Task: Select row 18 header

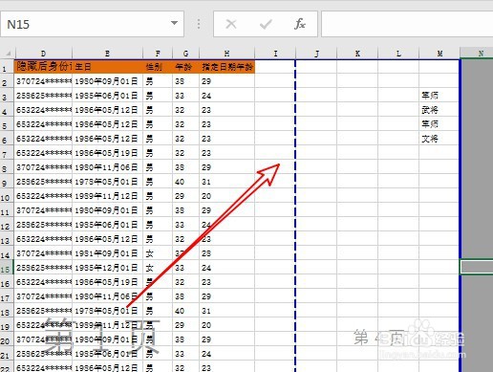Action: 7,311
